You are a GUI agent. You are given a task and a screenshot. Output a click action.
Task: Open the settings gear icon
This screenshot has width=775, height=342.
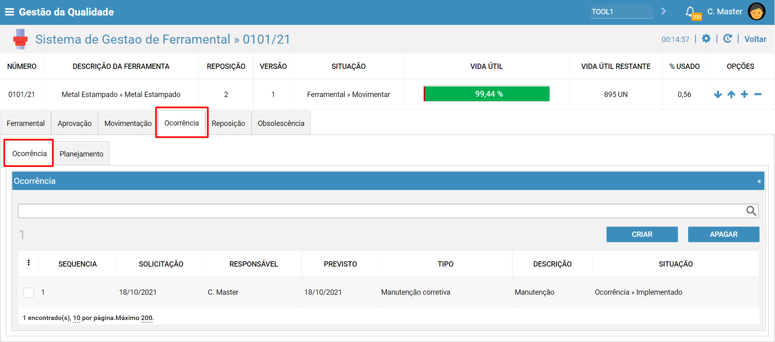coord(706,39)
